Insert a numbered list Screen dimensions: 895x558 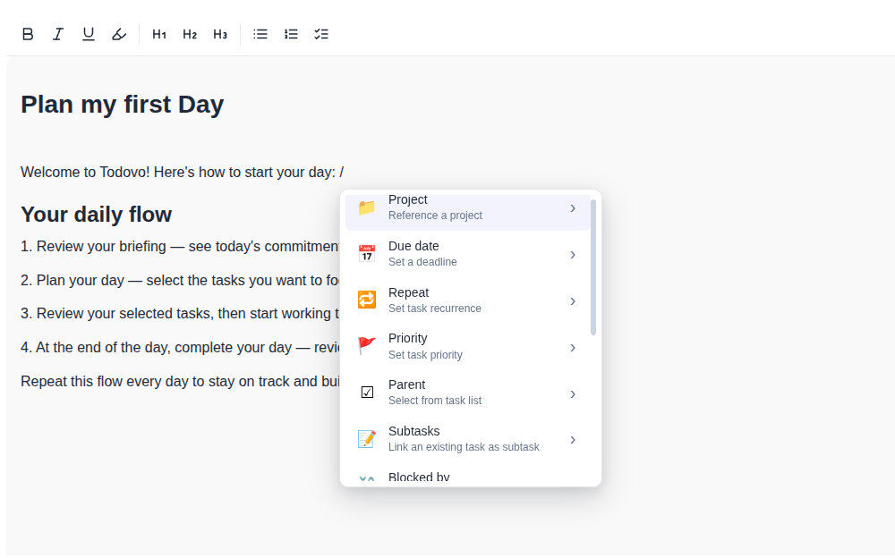291,34
